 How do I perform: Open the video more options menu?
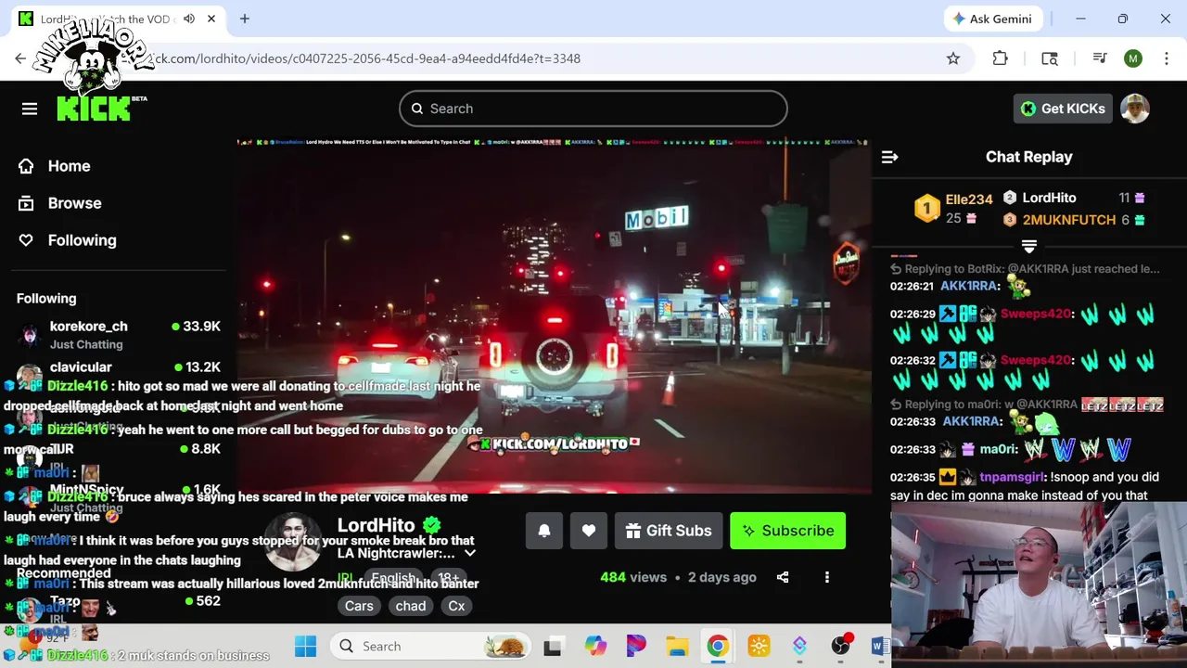point(827,577)
